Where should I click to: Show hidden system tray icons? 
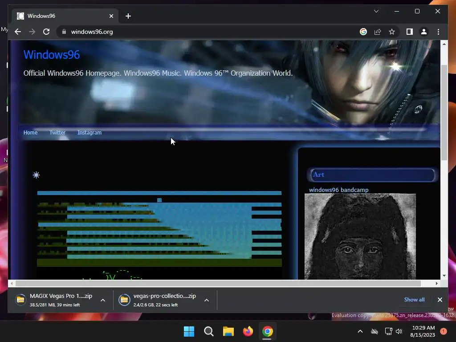point(360,331)
